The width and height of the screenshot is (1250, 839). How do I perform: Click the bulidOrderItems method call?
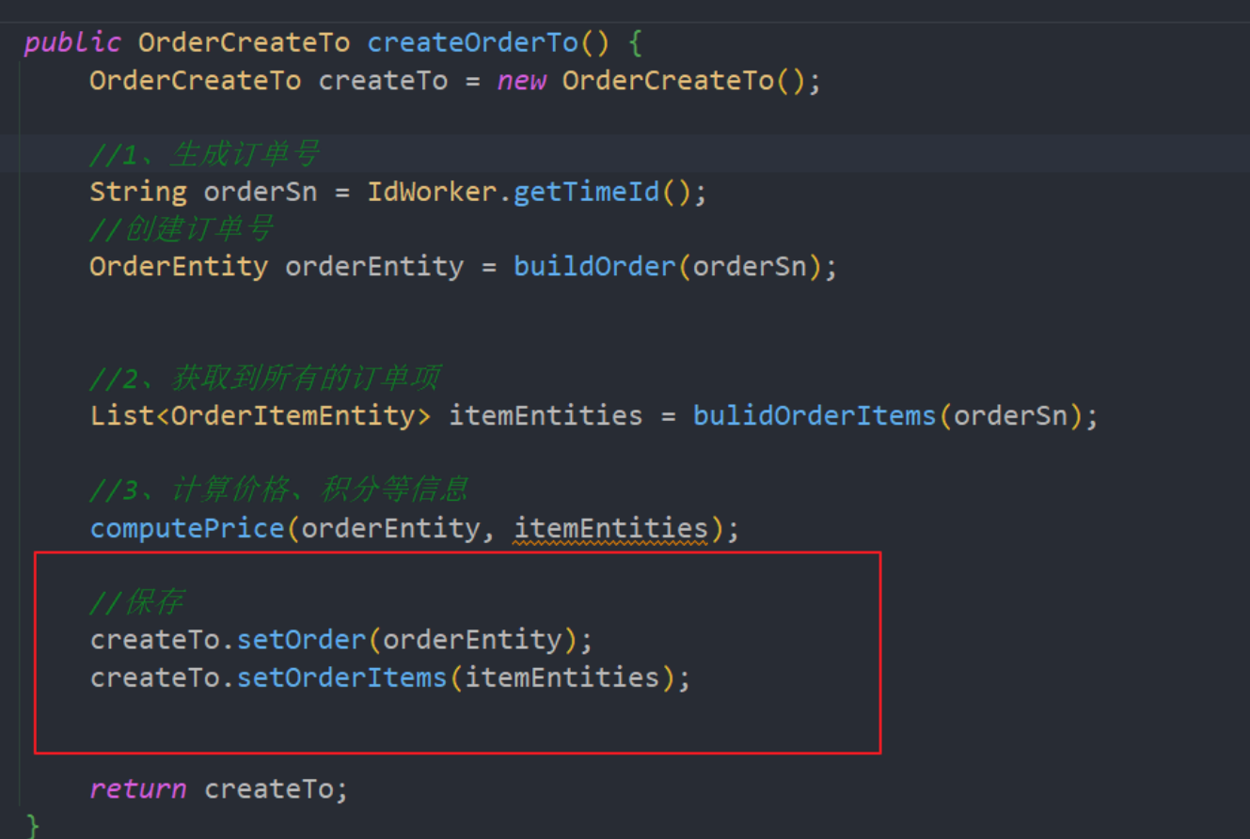(x=815, y=416)
